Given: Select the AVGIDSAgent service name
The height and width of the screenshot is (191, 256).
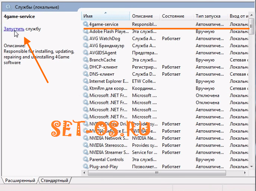Looking at the screenshot, I should click(103, 53).
